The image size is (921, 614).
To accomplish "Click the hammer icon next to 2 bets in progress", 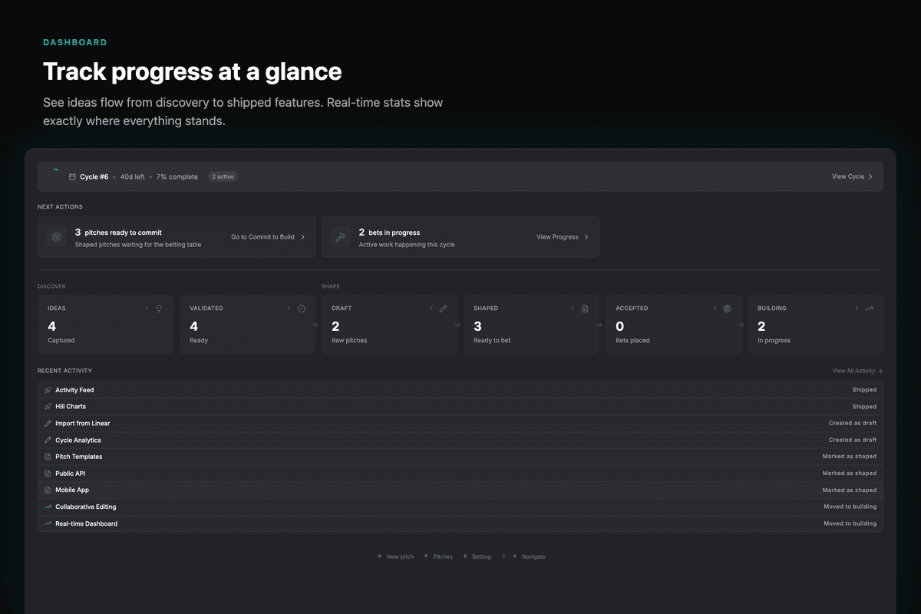I will tap(340, 237).
